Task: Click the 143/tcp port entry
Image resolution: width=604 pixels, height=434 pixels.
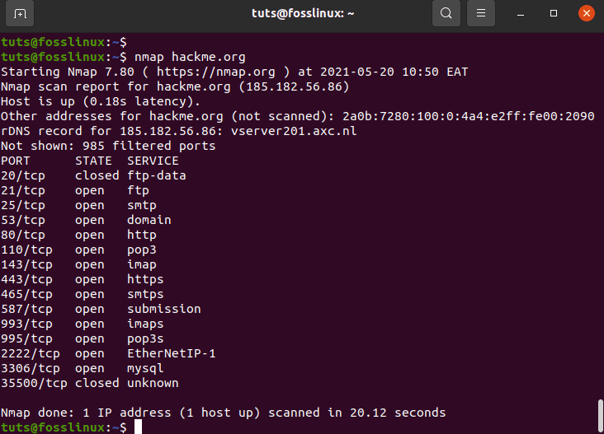Action: pyautogui.click(x=26, y=265)
